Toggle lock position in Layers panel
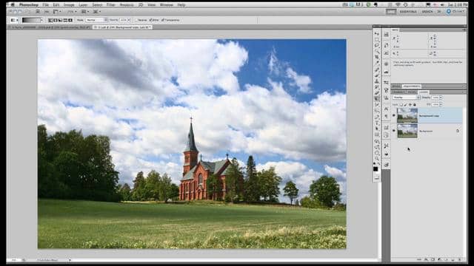Image resolution: width=474 pixels, height=266 pixels. (410, 105)
